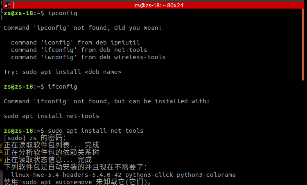
Task: Click the '<deb name>' placeholder text
Action: [x=103, y=72]
